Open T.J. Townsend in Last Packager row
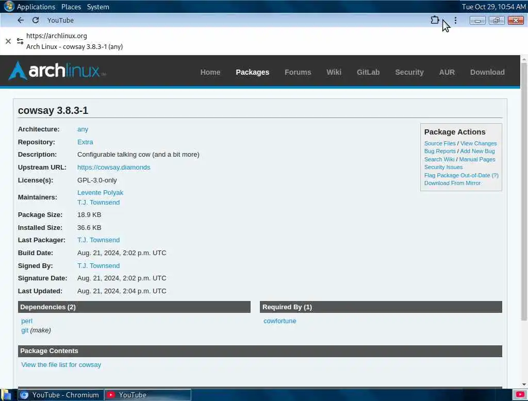The width and height of the screenshot is (528, 401). (98, 240)
